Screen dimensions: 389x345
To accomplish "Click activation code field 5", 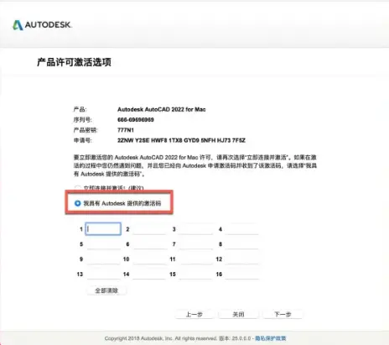I will [103, 244].
